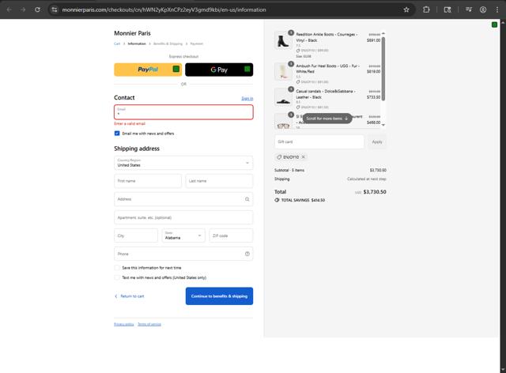Focus the Phone field

point(183,254)
